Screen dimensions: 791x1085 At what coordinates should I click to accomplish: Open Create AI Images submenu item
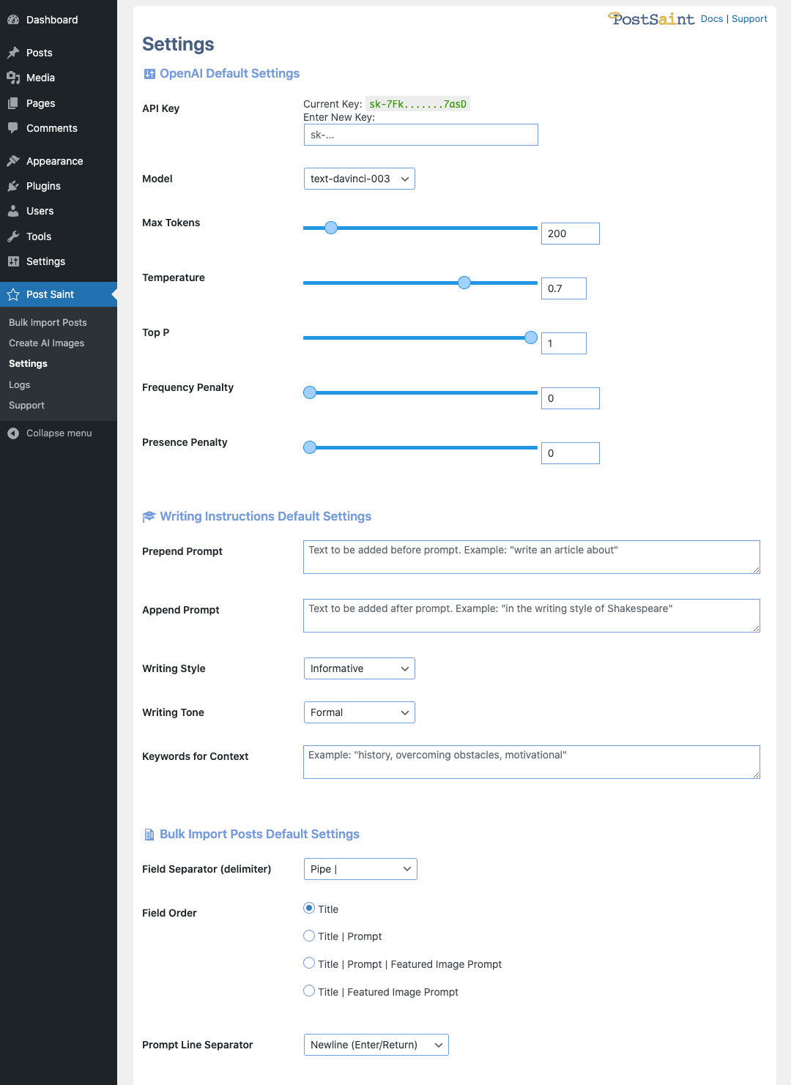[x=47, y=343]
